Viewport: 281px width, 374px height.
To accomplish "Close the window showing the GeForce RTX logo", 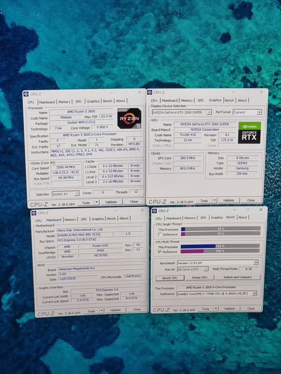I will pyautogui.click(x=261, y=91).
